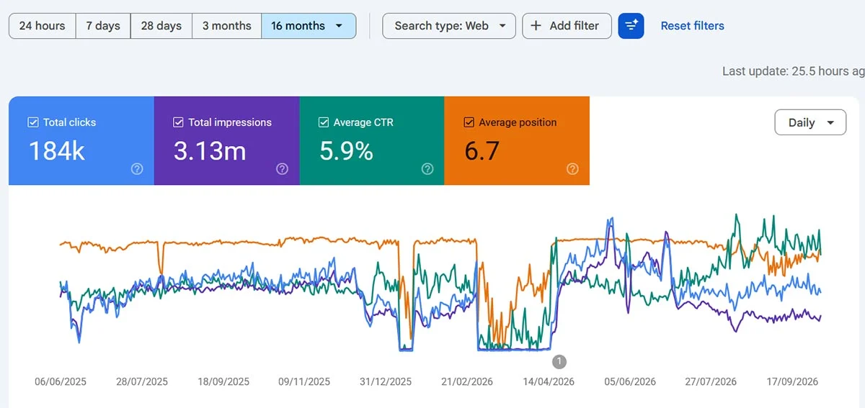Click the Reset filters link

[x=693, y=26]
